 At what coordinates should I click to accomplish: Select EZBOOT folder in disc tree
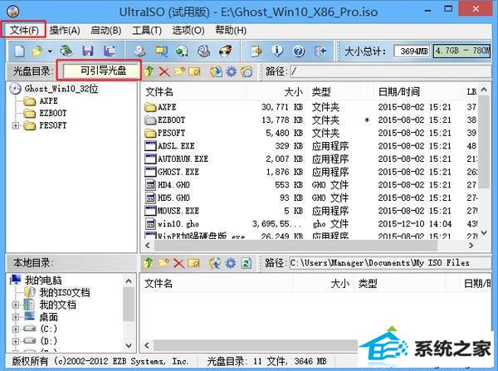pos(53,114)
